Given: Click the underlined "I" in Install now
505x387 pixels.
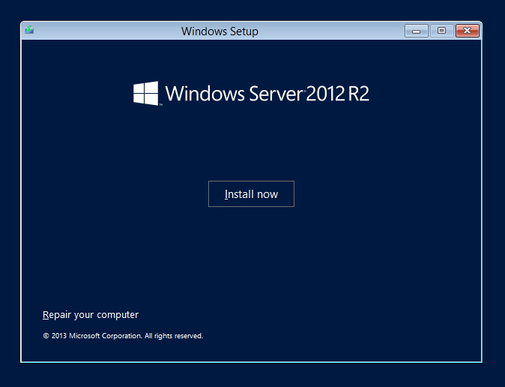Looking at the screenshot, I should pos(226,194).
